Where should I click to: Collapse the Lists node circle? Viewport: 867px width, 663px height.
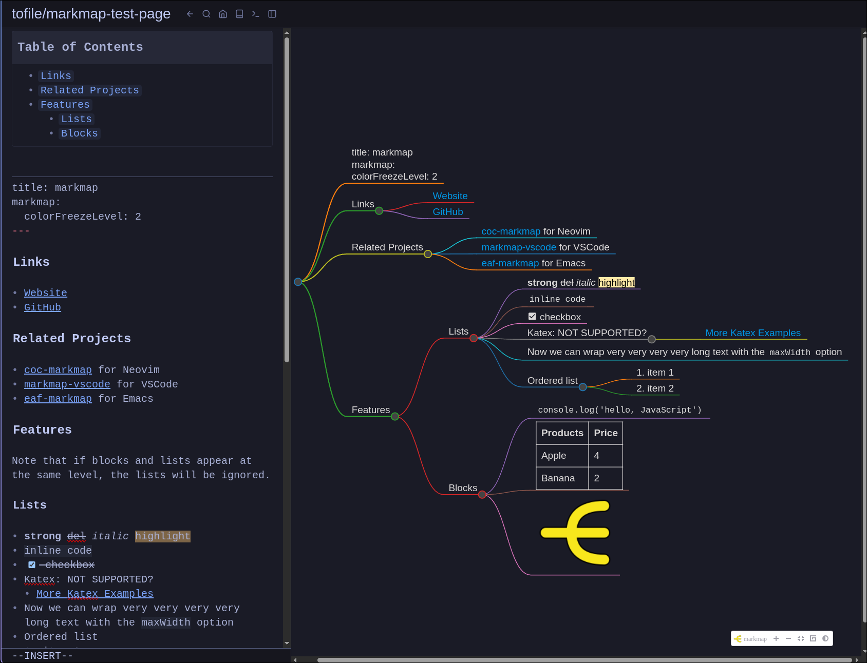click(x=474, y=338)
